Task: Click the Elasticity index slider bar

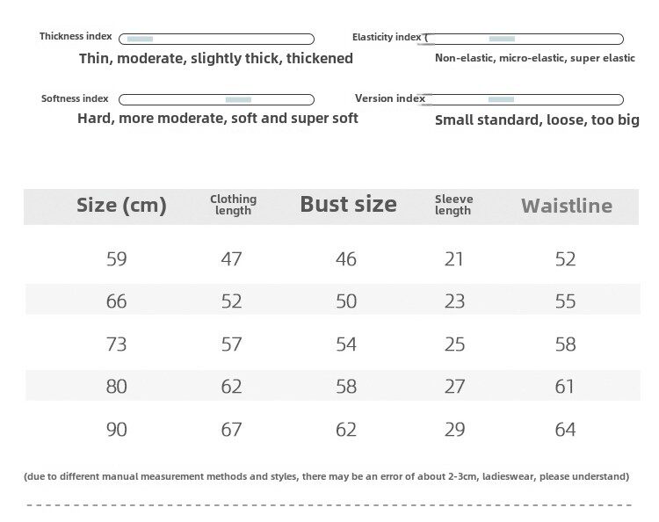Action: pyautogui.click(x=525, y=39)
